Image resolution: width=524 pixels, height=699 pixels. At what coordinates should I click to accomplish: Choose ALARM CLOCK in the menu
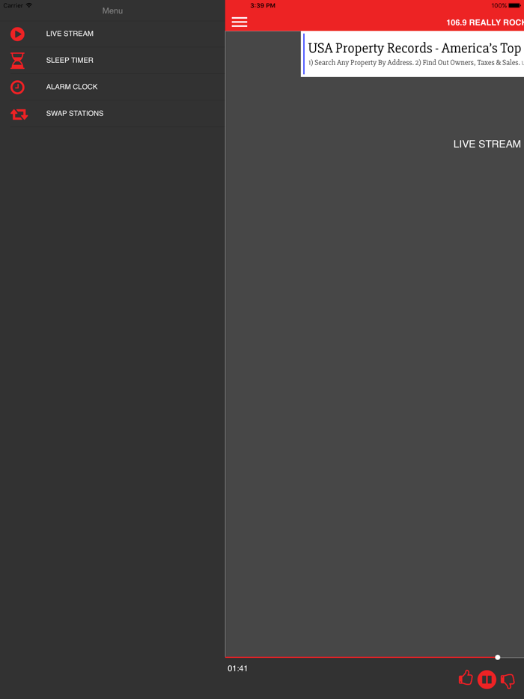pyautogui.click(x=112, y=87)
